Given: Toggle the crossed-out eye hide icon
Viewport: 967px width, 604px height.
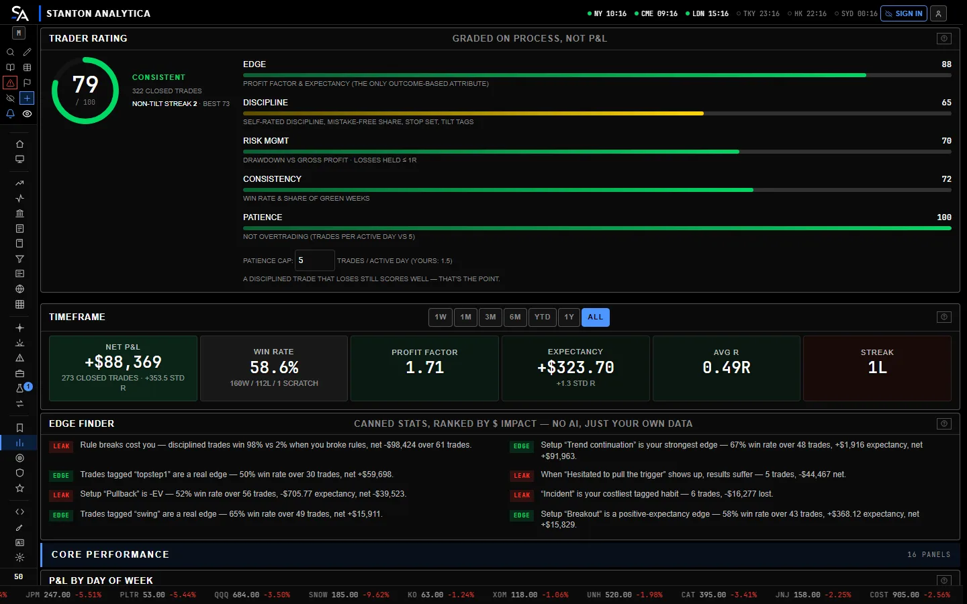Looking at the screenshot, I should coord(10,98).
